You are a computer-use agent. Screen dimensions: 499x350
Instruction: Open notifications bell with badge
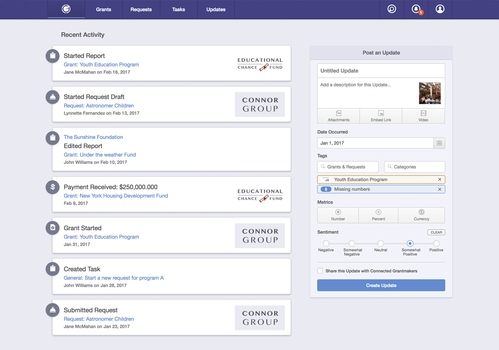tap(416, 9)
